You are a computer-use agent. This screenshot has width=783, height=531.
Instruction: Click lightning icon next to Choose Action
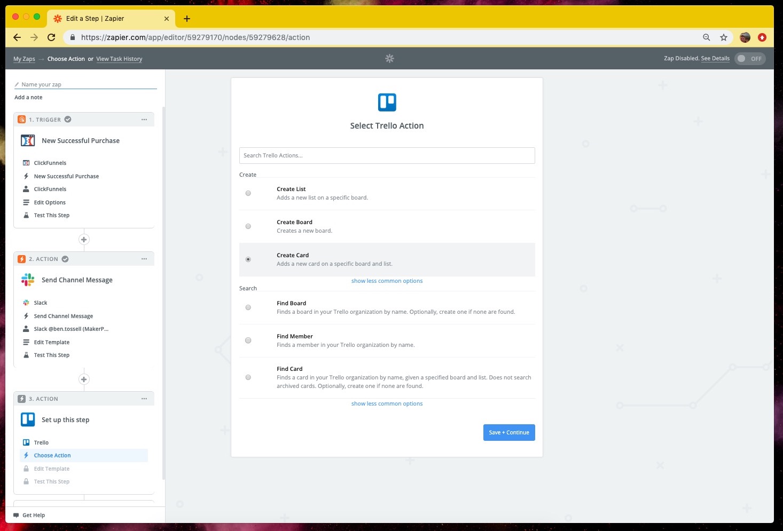(26, 455)
